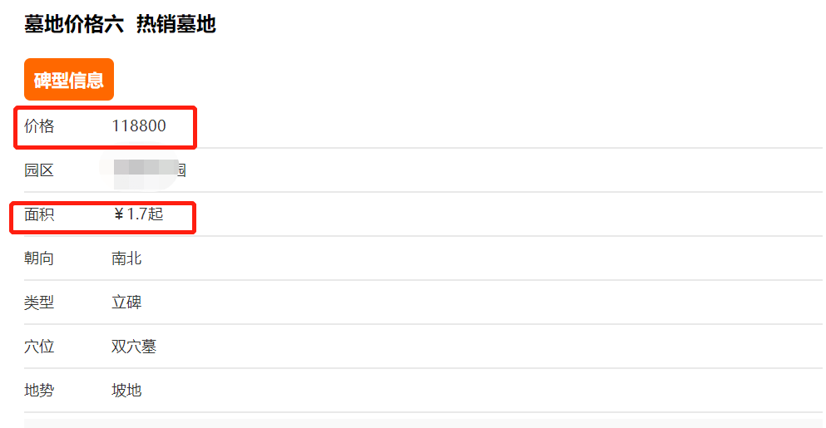Click the 墓地价格六 heading text

pos(73,24)
